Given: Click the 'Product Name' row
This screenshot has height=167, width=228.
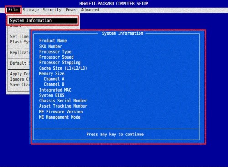Looking at the screenshot, I should point(53,41).
